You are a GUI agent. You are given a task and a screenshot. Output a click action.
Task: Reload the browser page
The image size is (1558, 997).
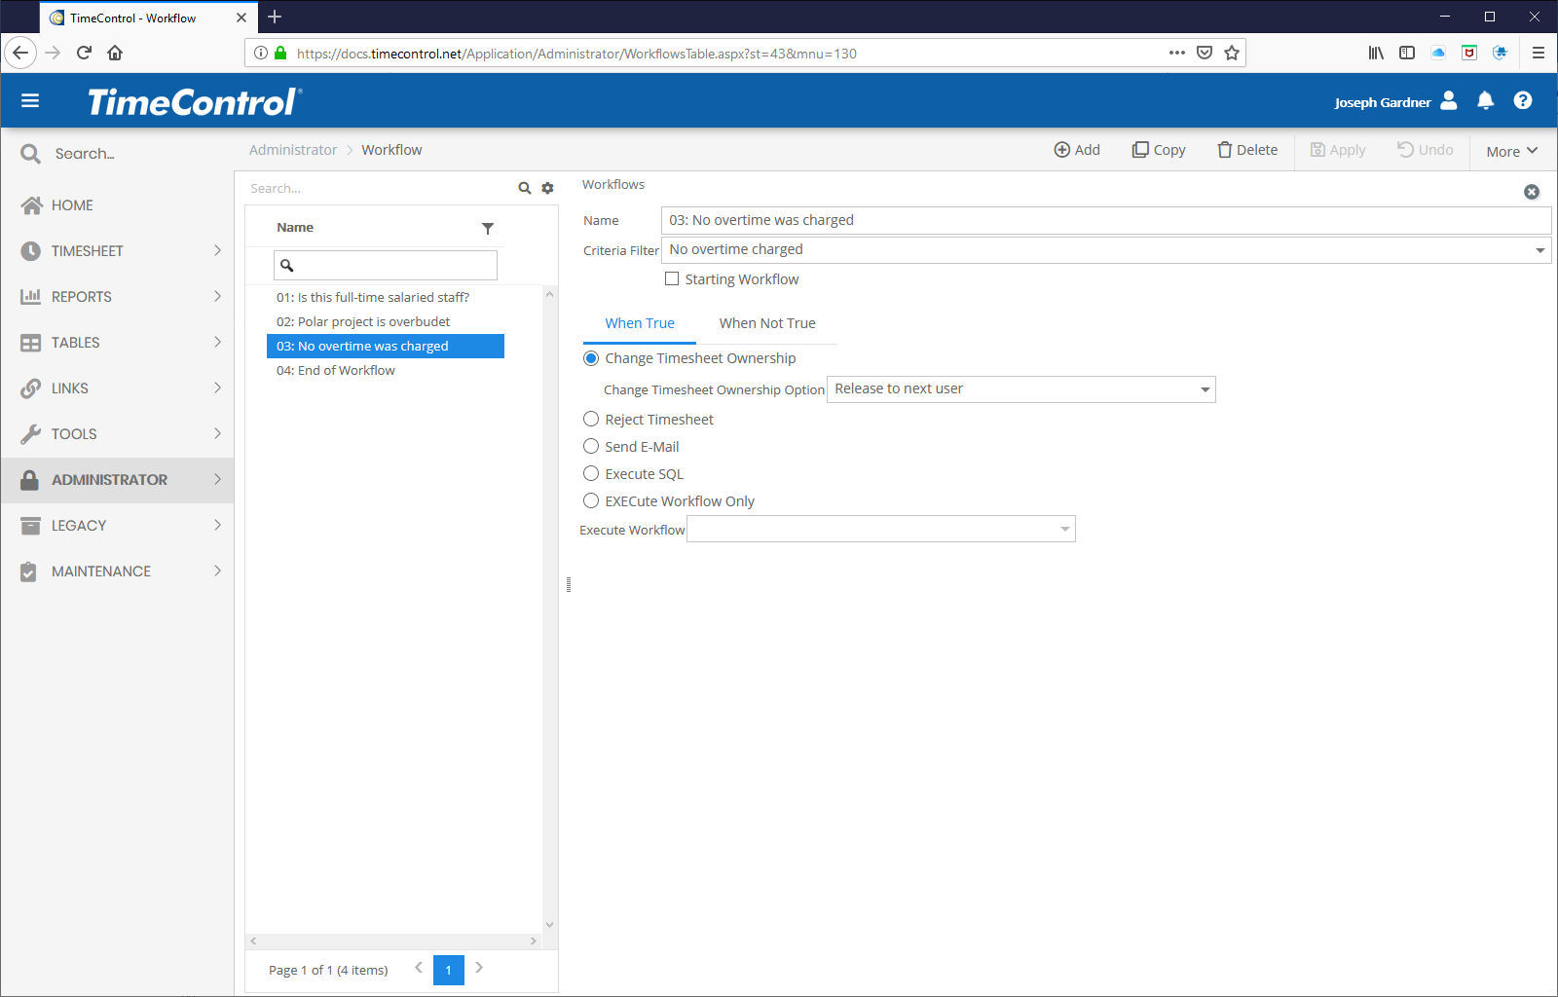84,53
